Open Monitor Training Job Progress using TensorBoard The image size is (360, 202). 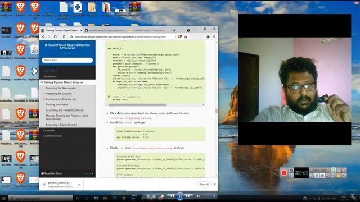66,117
